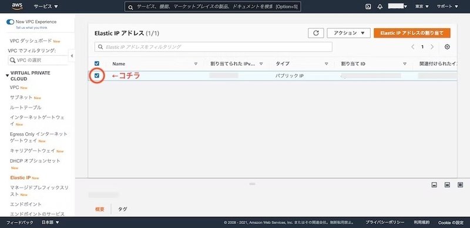
Task: Open VPC item in sidebar
Action: coord(14,88)
